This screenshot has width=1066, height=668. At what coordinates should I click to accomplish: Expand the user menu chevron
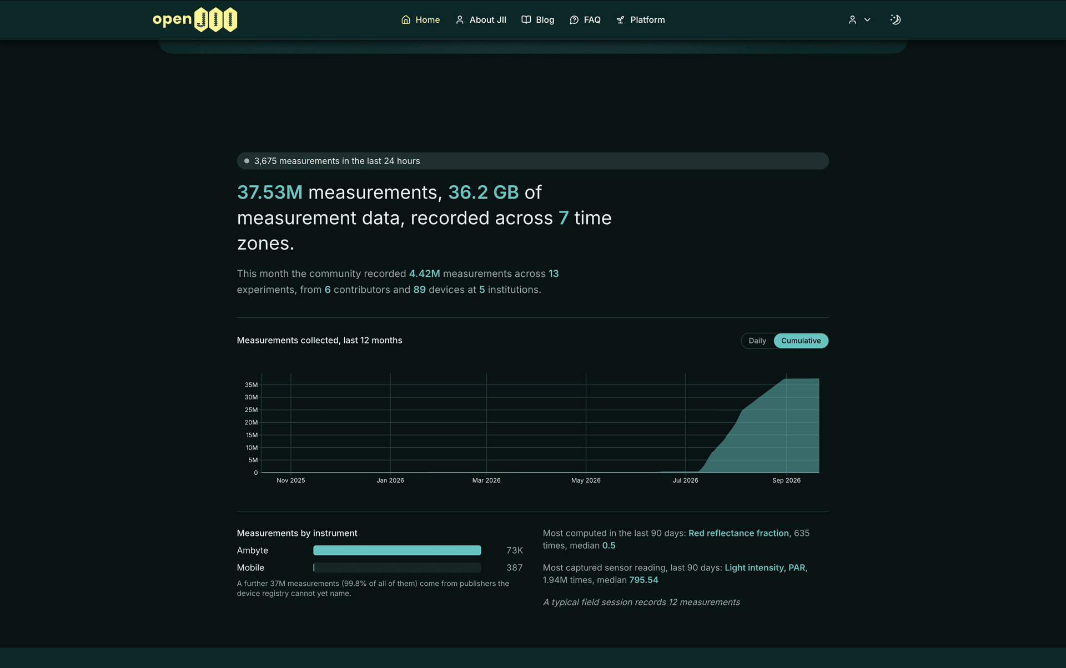click(x=867, y=20)
